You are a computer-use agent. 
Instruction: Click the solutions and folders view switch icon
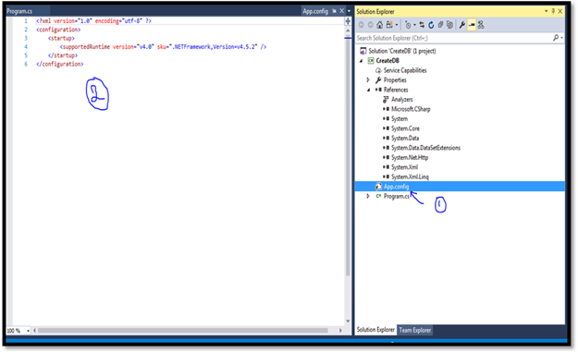(389, 25)
